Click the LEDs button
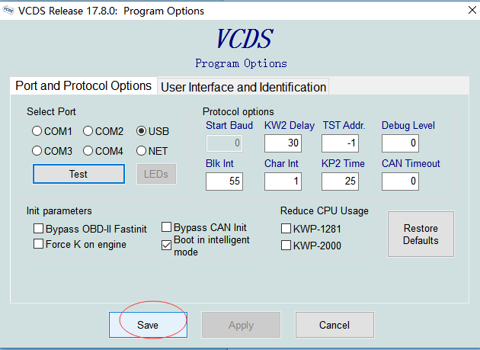The height and width of the screenshot is (350, 480). pyautogui.click(x=156, y=174)
